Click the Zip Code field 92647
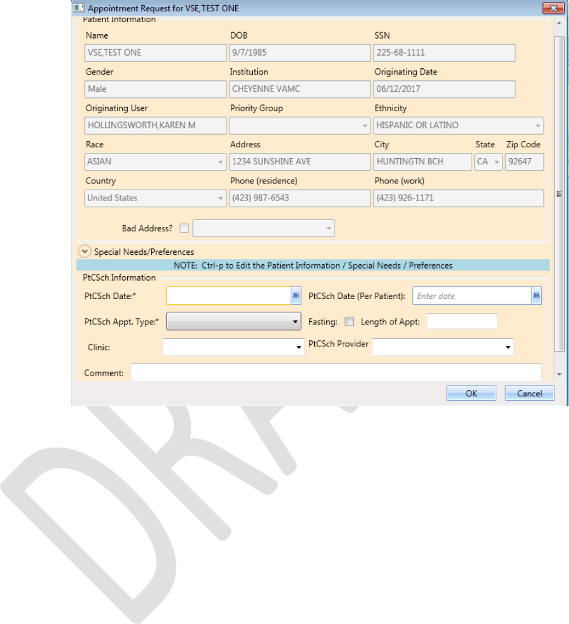 [525, 162]
